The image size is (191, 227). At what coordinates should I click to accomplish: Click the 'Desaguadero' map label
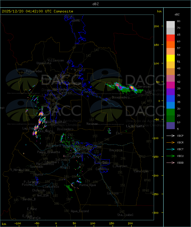120,97
